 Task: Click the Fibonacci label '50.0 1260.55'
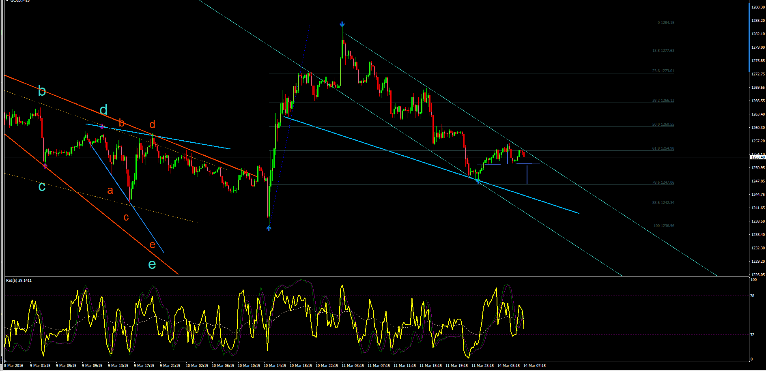pyautogui.click(x=663, y=124)
